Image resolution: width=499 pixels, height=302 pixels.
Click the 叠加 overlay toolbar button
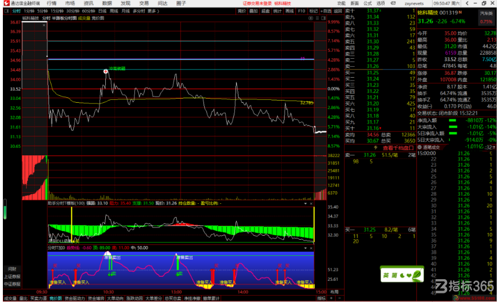pos(254,11)
